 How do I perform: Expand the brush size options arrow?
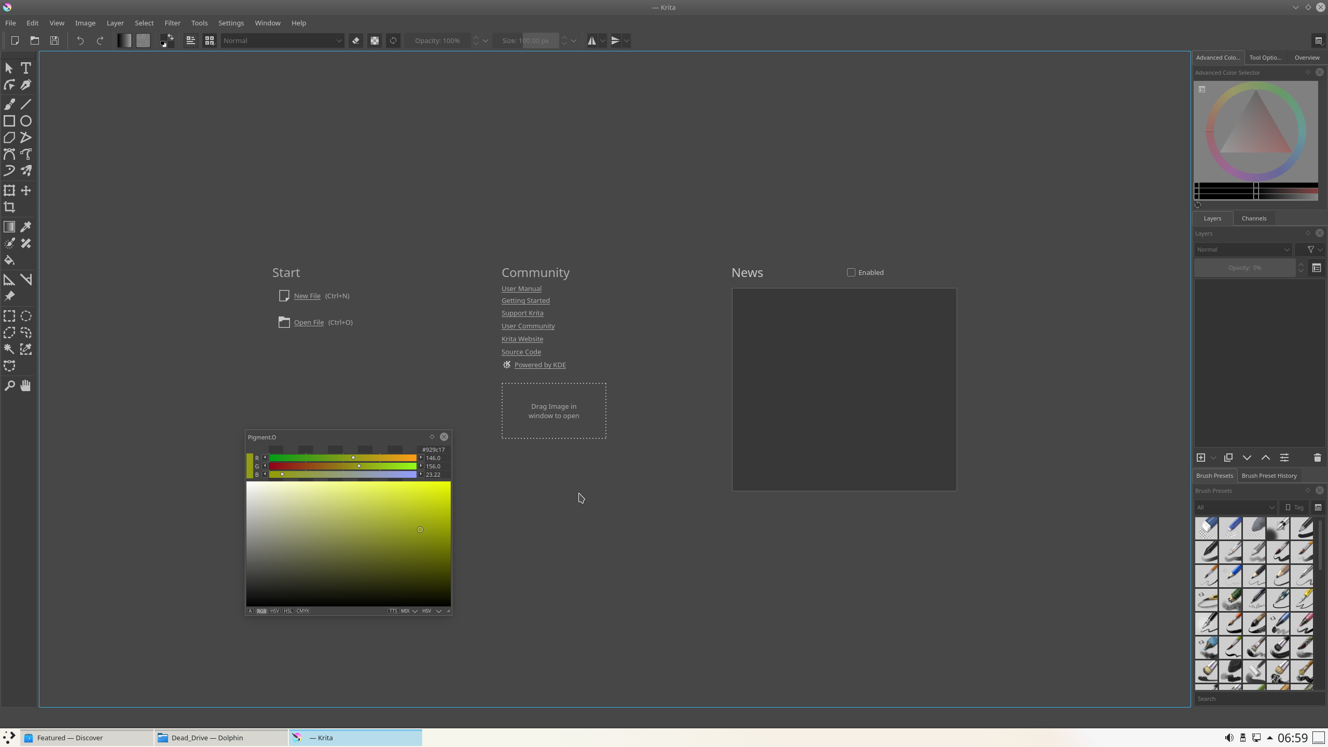point(574,40)
